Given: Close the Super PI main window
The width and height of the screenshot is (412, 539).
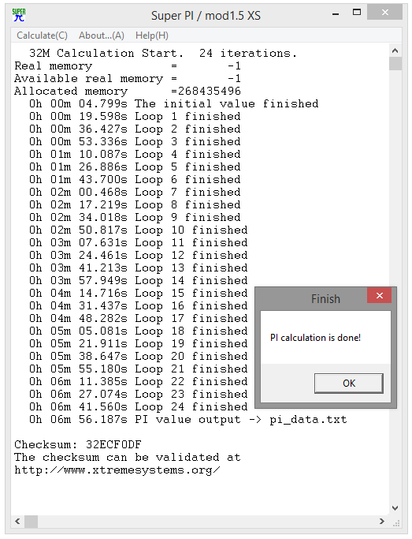Looking at the screenshot, I should coord(385,13).
